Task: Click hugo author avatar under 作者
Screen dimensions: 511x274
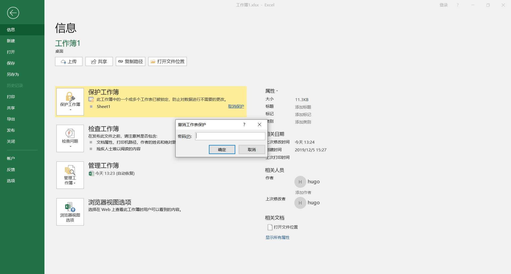Action: click(x=300, y=182)
